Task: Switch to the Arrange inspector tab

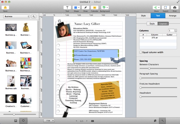Action: 172,16
